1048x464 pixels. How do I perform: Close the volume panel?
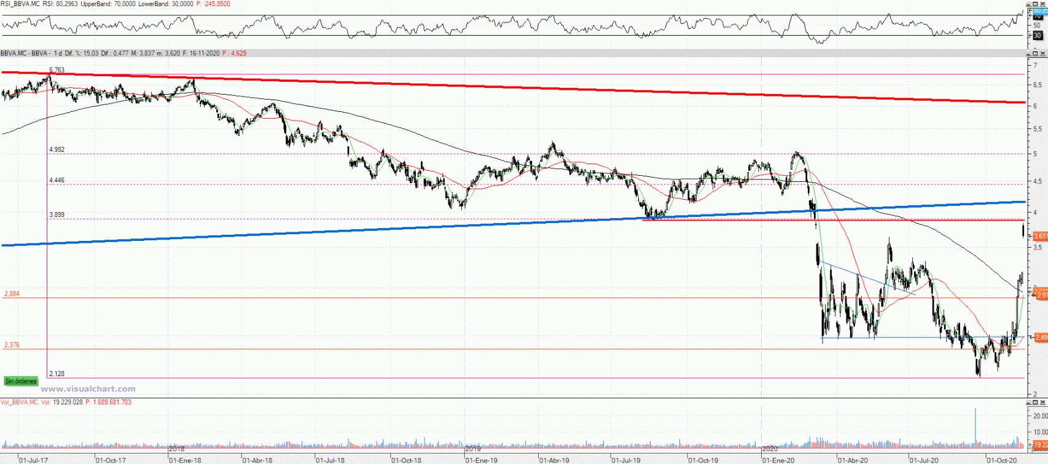(1043, 403)
